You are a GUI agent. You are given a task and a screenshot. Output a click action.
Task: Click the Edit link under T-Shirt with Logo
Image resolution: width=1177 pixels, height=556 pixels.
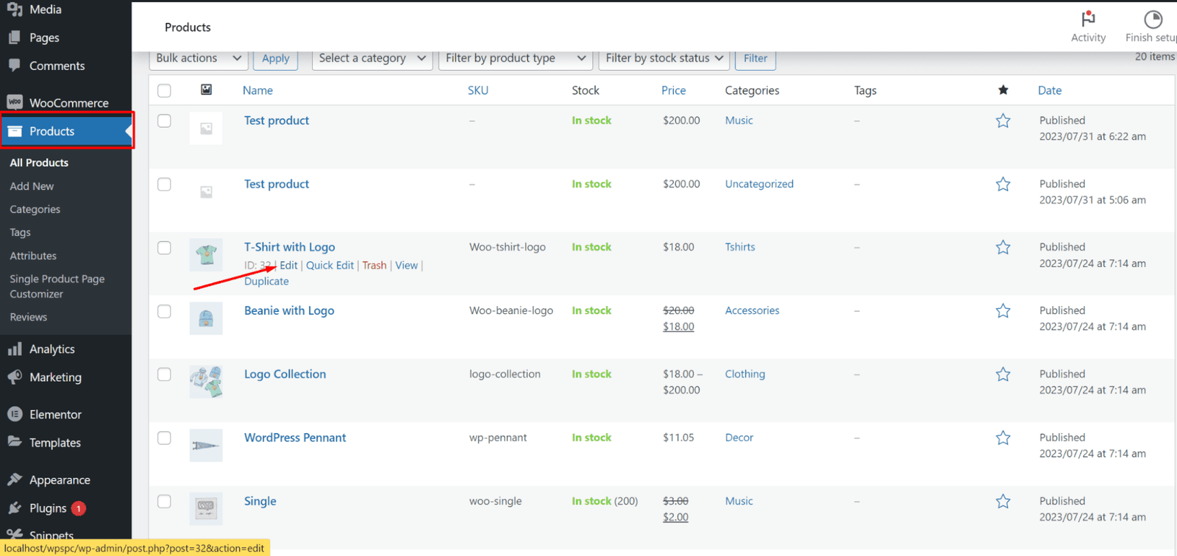[288, 265]
